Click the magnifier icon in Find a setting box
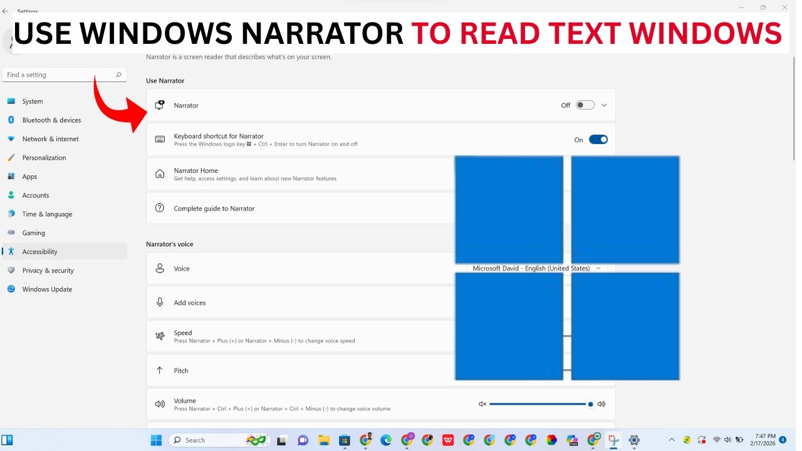 point(118,75)
